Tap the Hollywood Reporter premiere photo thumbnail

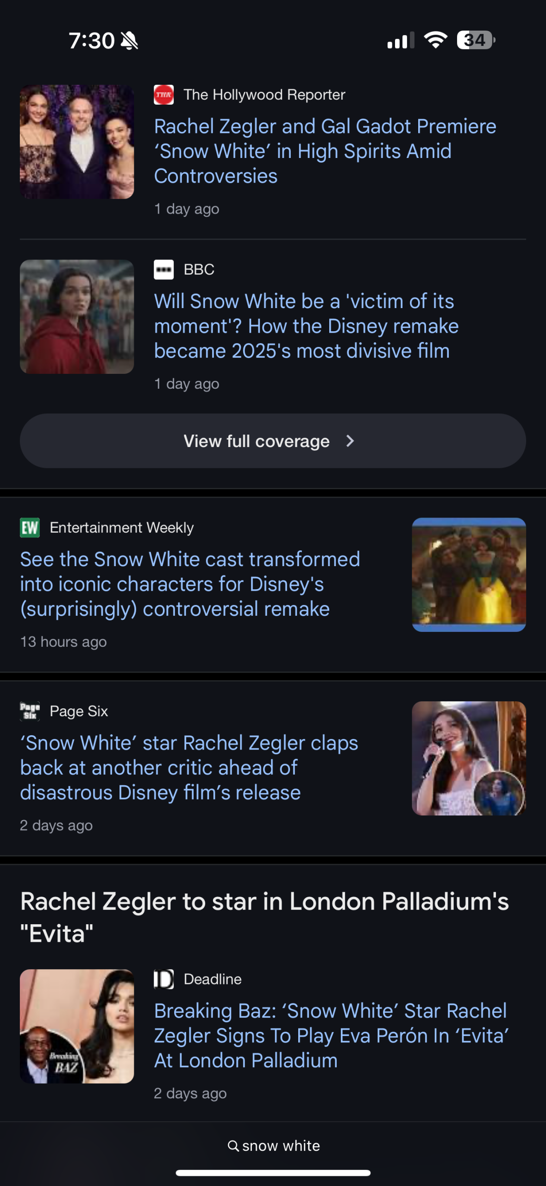(77, 142)
